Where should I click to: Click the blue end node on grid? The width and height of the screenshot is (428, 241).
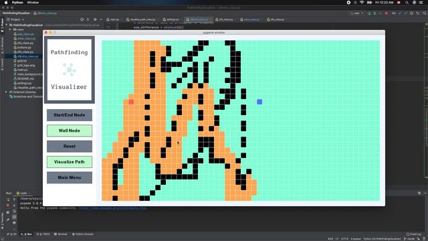click(x=259, y=102)
